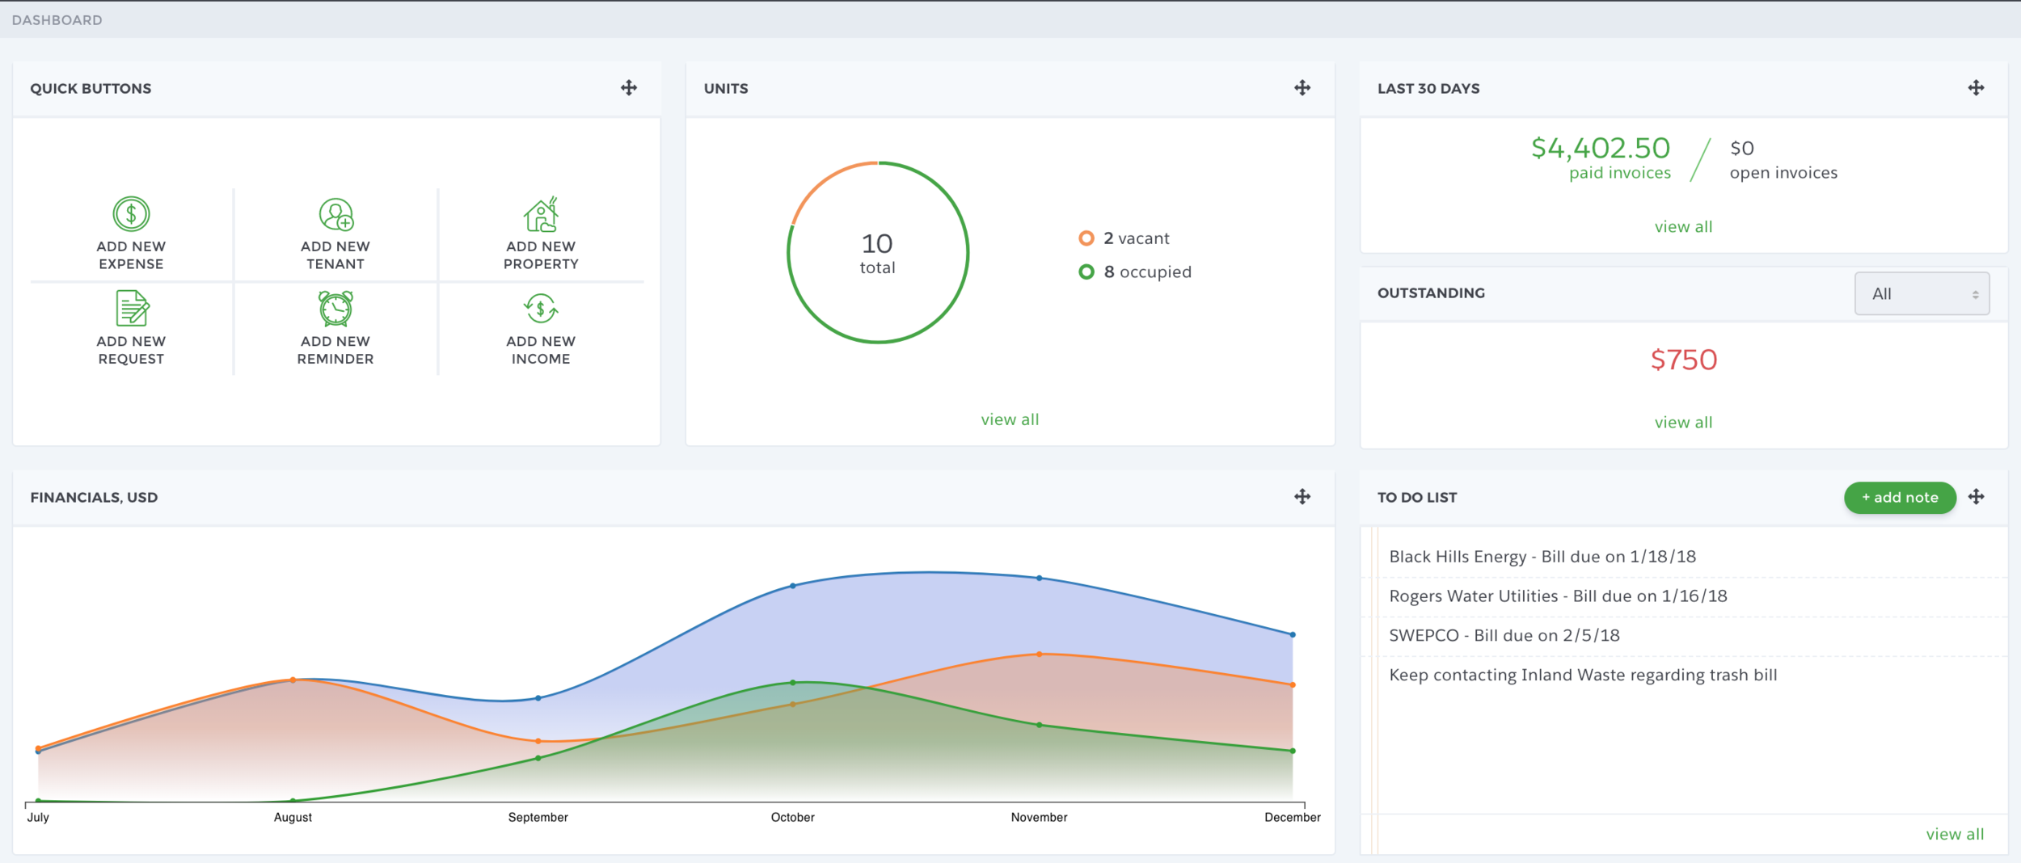The width and height of the screenshot is (2021, 863).
Task: Click the 10 total units donut chart
Action: click(878, 253)
